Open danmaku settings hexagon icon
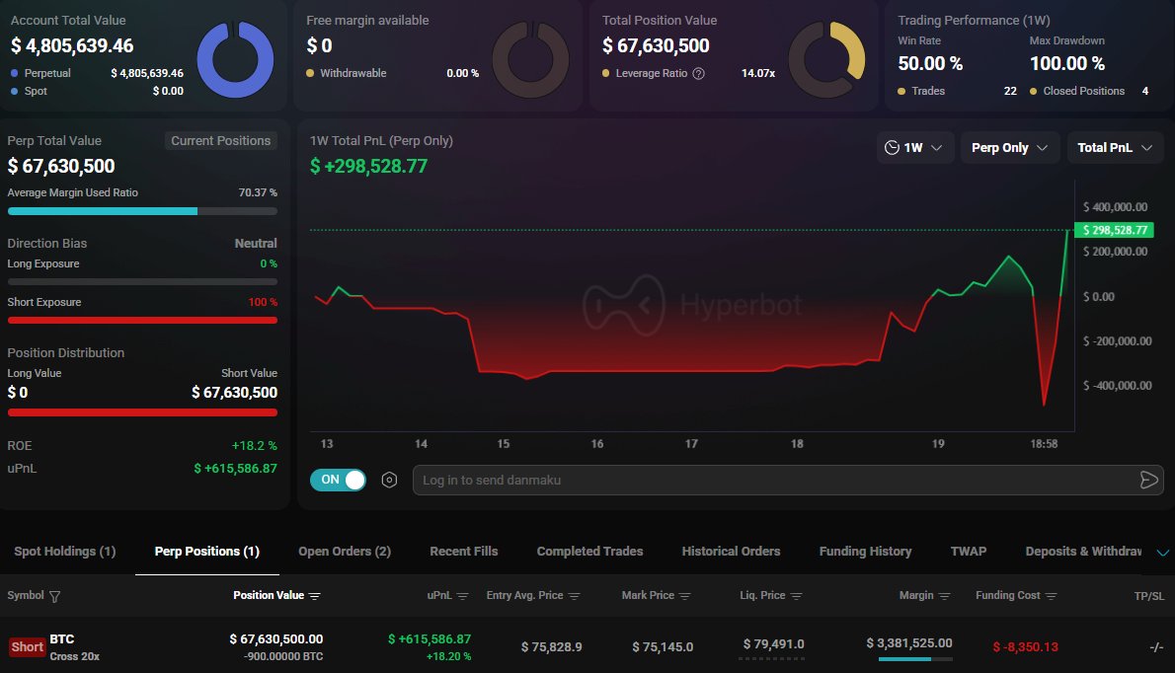The width and height of the screenshot is (1175, 673). coord(390,480)
